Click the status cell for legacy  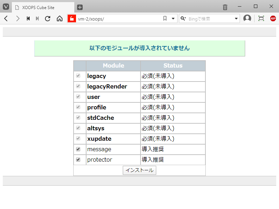pos(173,76)
